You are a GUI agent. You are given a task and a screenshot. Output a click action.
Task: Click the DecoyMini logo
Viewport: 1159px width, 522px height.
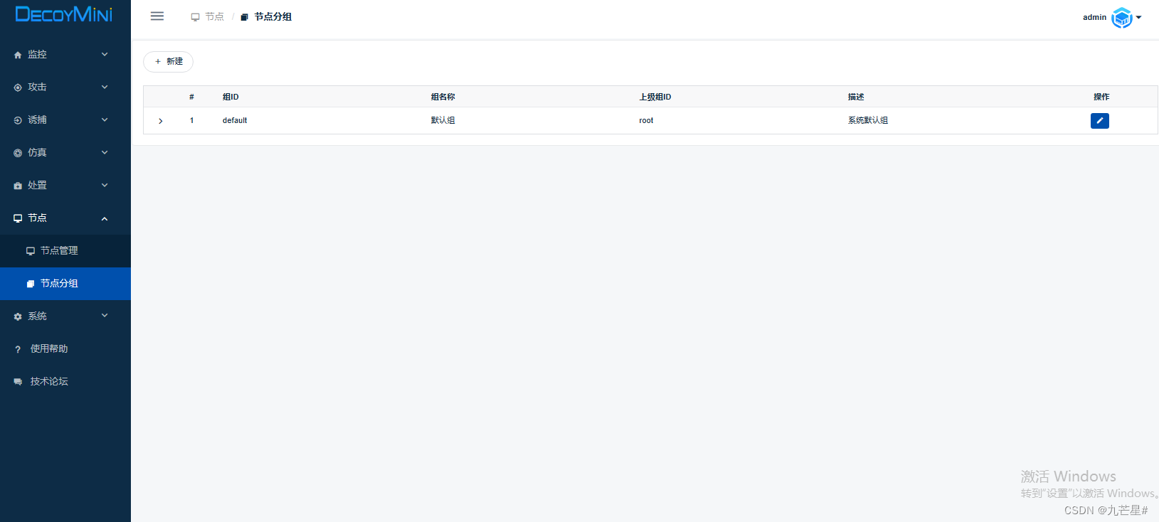pyautogui.click(x=64, y=14)
